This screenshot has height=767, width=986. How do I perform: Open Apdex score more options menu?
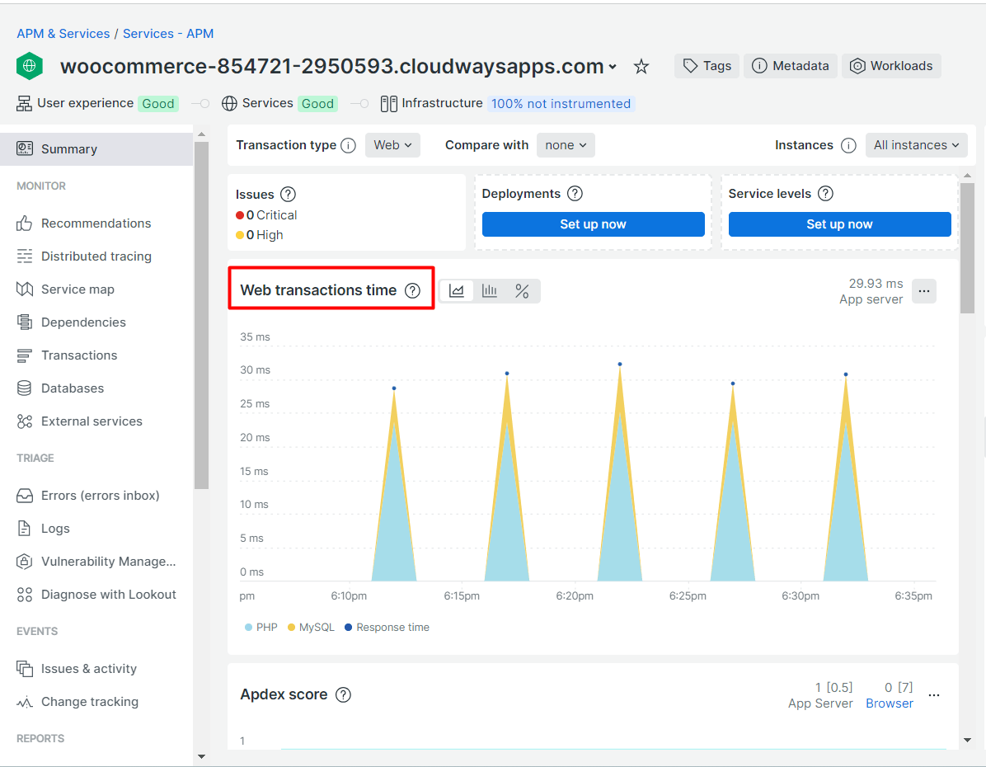(934, 695)
